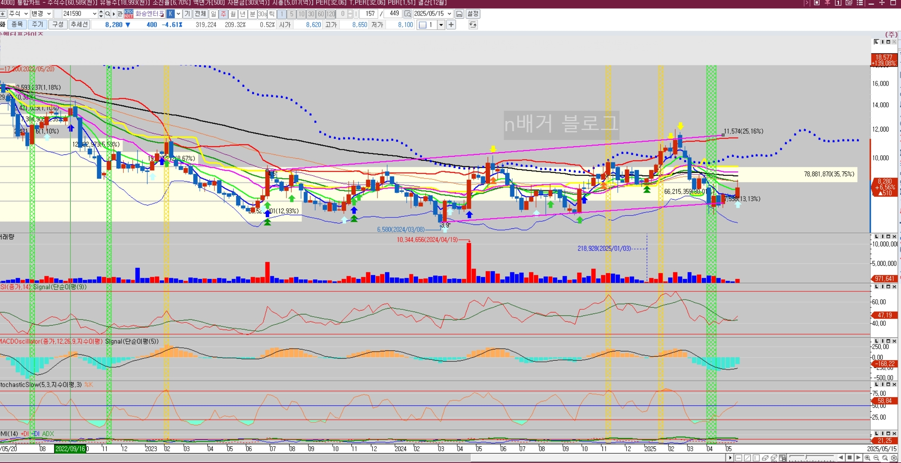Click the zoom out magnifier icon
The image size is (901, 463).
pyautogui.click(x=876, y=458)
